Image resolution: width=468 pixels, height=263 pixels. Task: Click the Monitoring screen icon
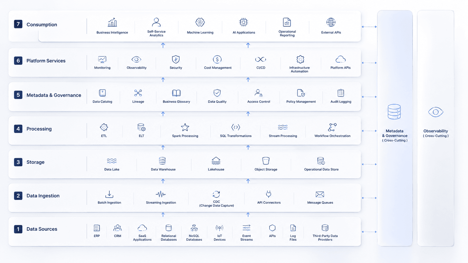click(x=102, y=59)
